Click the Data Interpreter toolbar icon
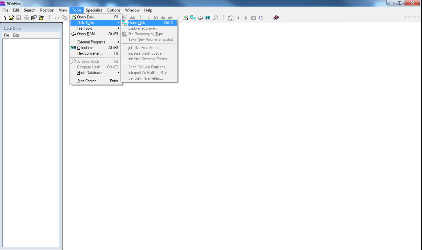This screenshot has width=422, height=250. [231, 18]
